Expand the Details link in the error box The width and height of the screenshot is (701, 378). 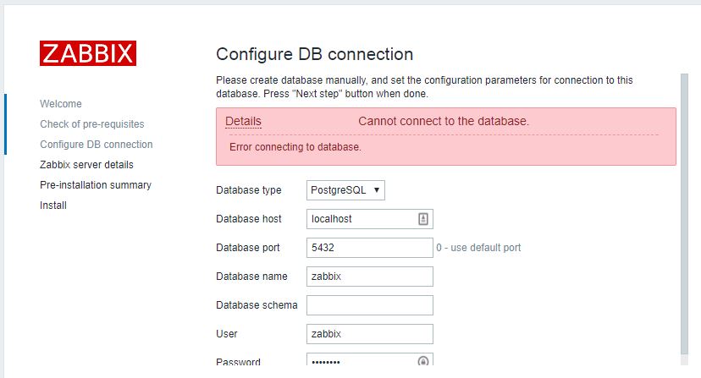coord(243,121)
